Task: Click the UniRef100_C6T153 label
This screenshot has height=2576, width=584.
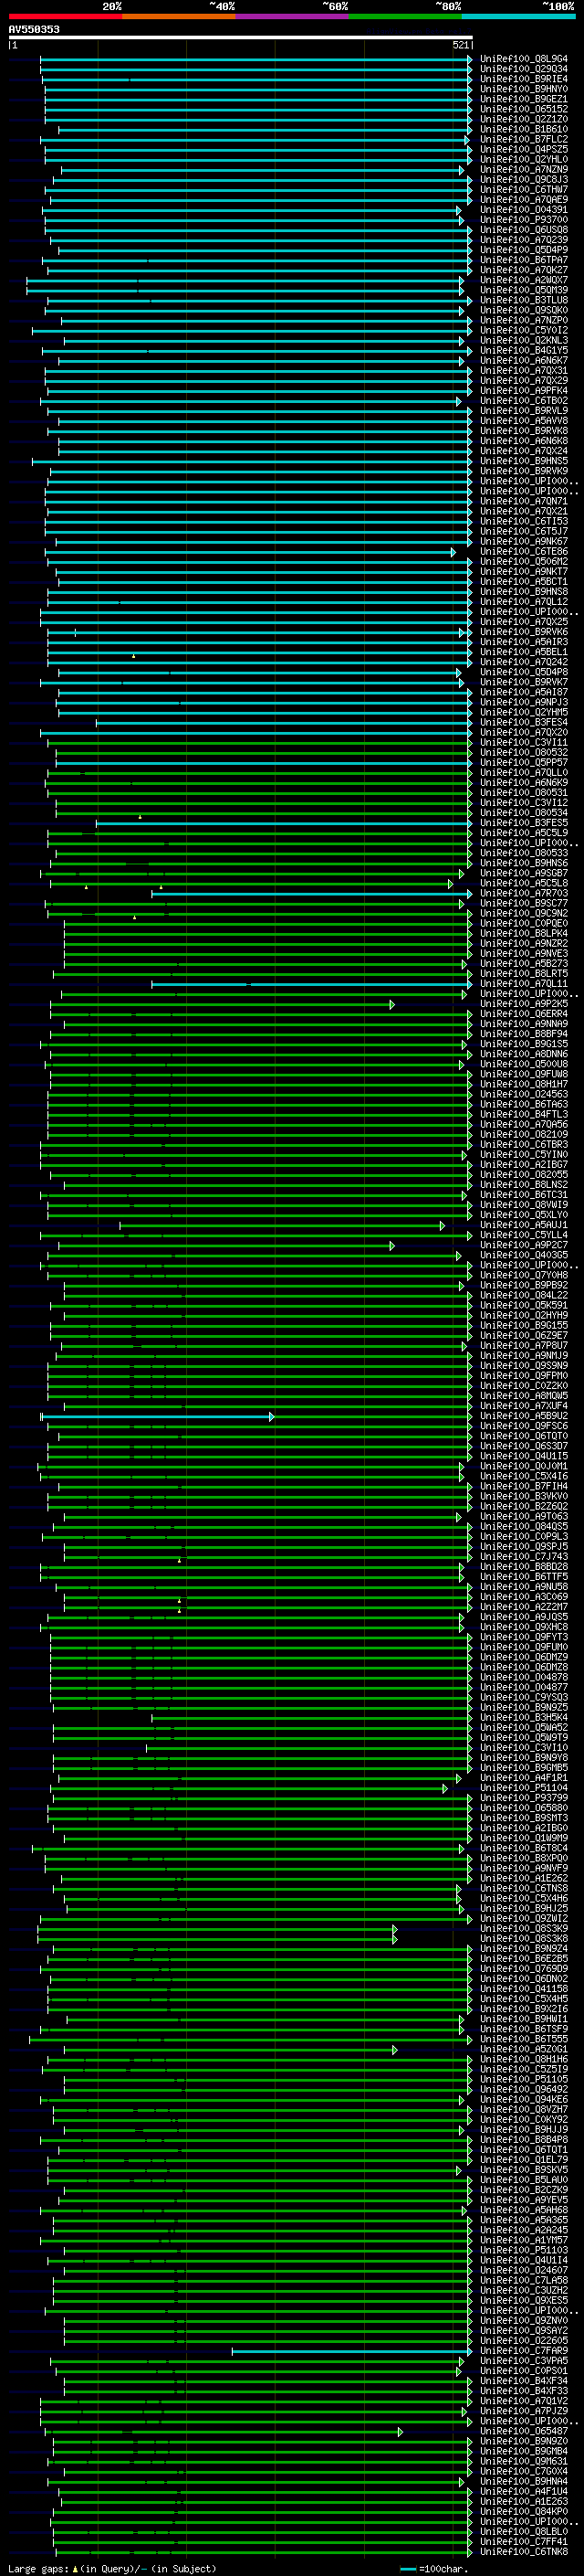Action: (x=524, y=521)
